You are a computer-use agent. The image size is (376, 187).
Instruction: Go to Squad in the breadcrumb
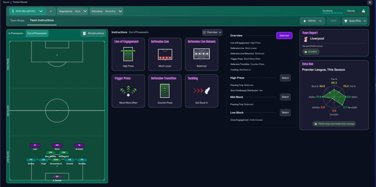[6, 2]
